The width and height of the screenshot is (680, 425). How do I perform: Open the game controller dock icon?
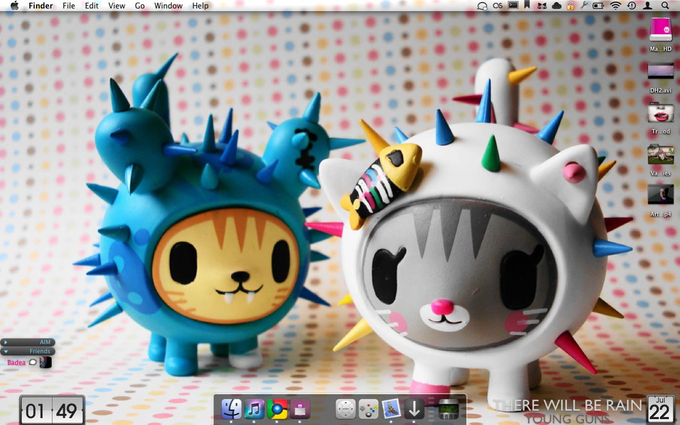368,409
